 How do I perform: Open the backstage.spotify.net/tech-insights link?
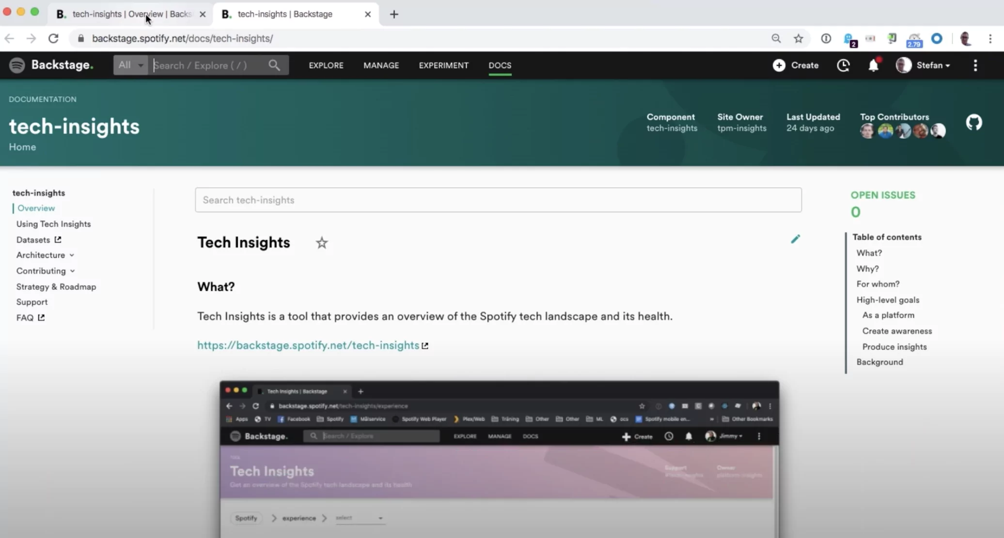(x=308, y=345)
